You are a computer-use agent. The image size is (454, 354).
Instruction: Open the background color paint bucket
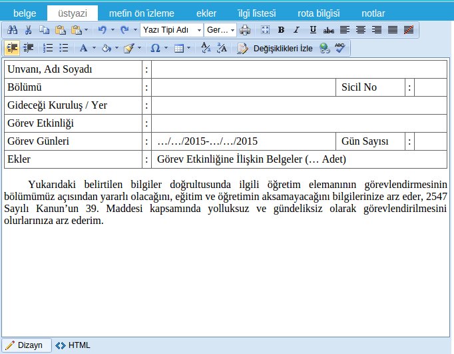(107, 47)
